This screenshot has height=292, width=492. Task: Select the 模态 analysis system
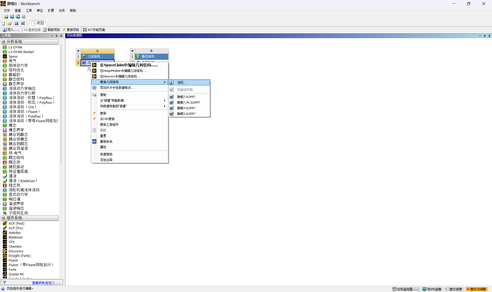[13, 126]
